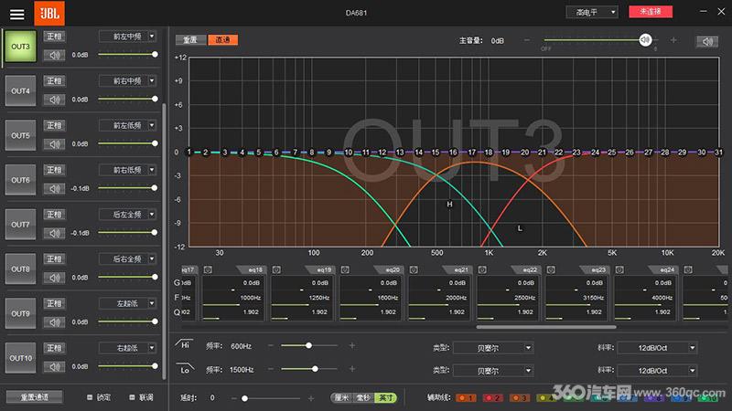Click the red 未连接 connection button
The width and height of the screenshot is (732, 411).
point(651,12)
